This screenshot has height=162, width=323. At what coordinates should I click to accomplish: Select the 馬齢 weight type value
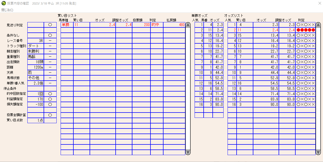coord(36,57)
